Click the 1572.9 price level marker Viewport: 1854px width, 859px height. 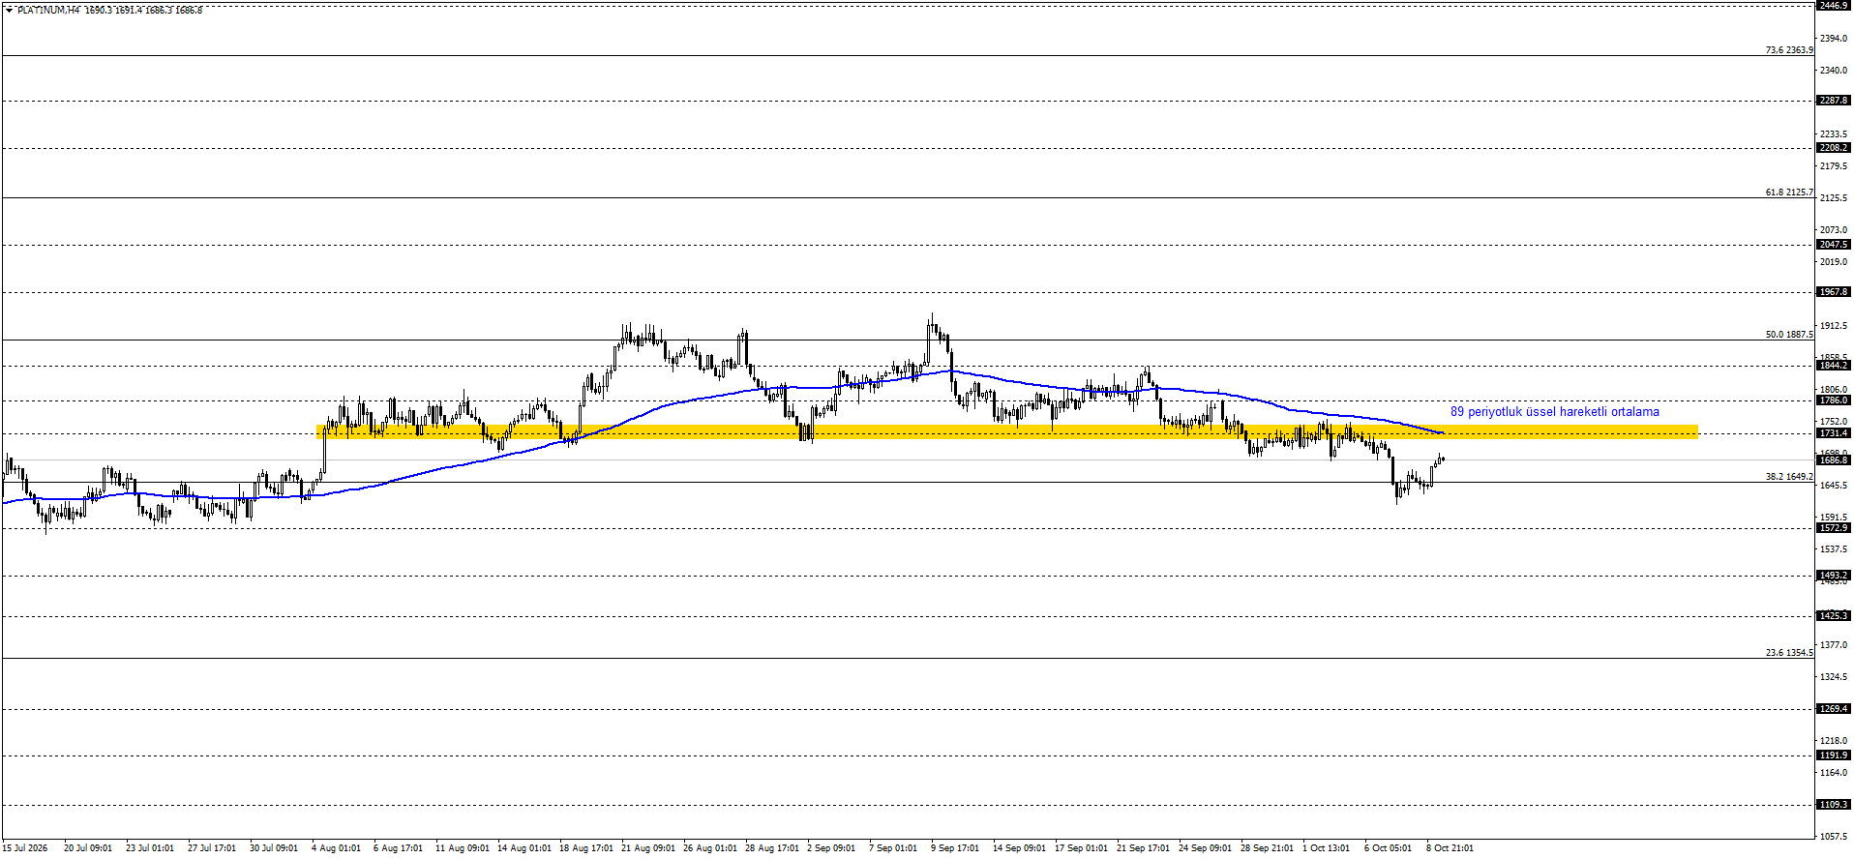1834,528
